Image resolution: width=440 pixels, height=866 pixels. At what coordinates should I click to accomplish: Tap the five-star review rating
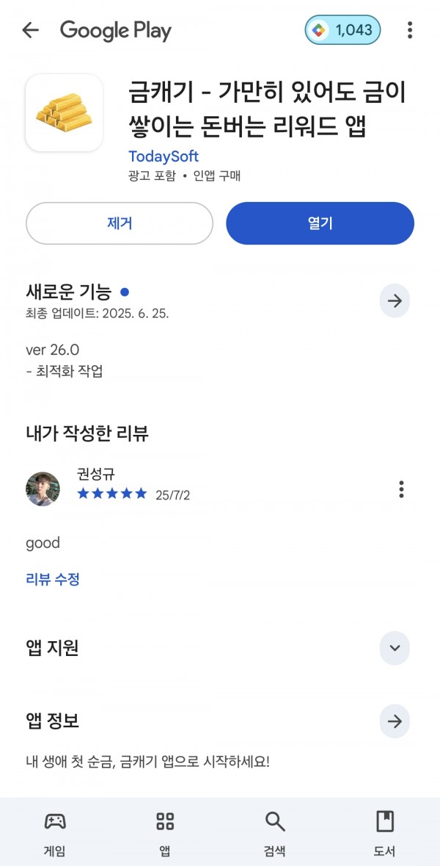click(112, 494)
